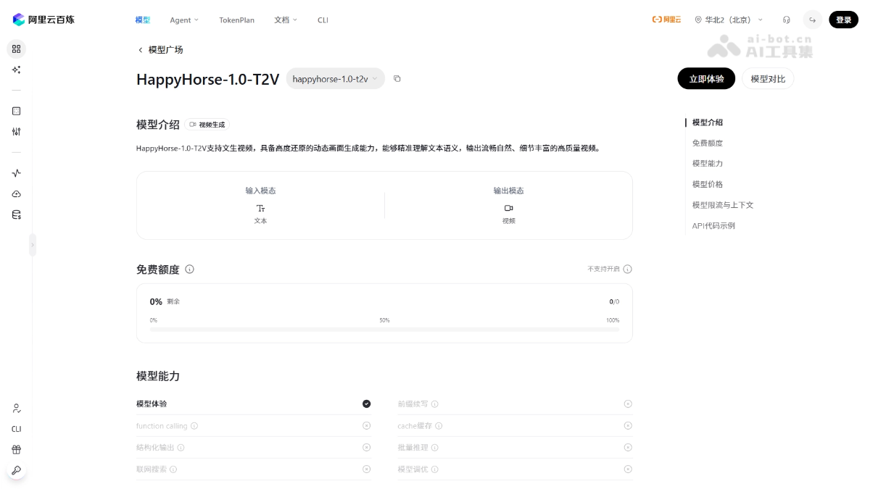
Task: Jump to 模型价格 in the page outline
Action: 708,184
